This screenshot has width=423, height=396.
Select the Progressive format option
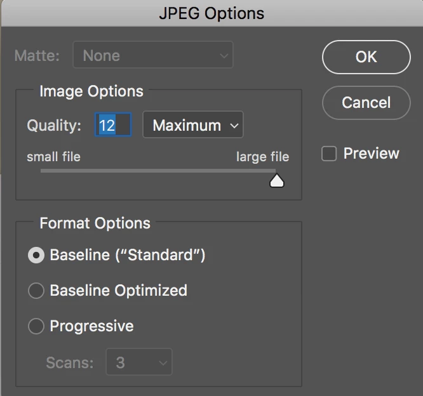tap(37, 326)
